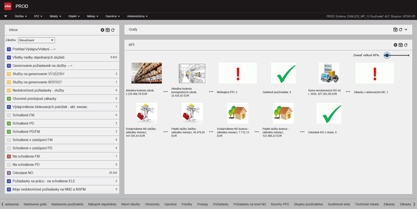The height and width of the screenshot is (209, 417).
Task: Expand the Grafy panel chevron
Action: (x=406, y=30)
